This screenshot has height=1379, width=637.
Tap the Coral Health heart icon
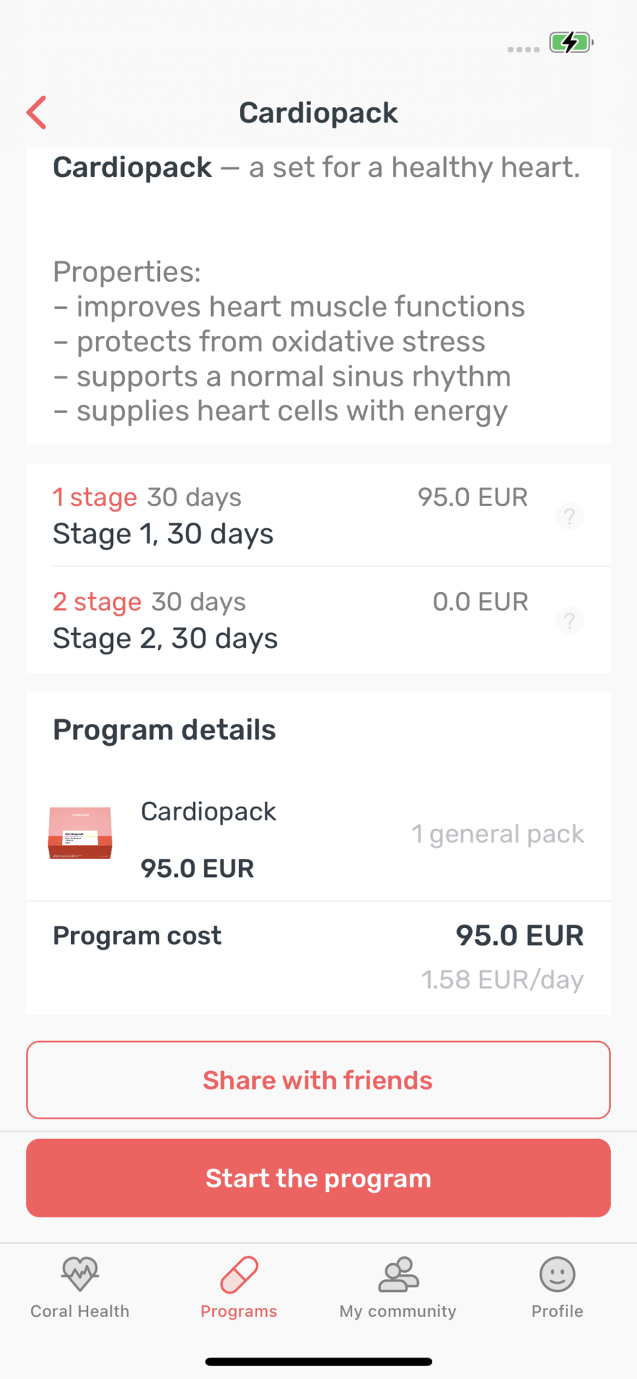tap(80, 1274)
